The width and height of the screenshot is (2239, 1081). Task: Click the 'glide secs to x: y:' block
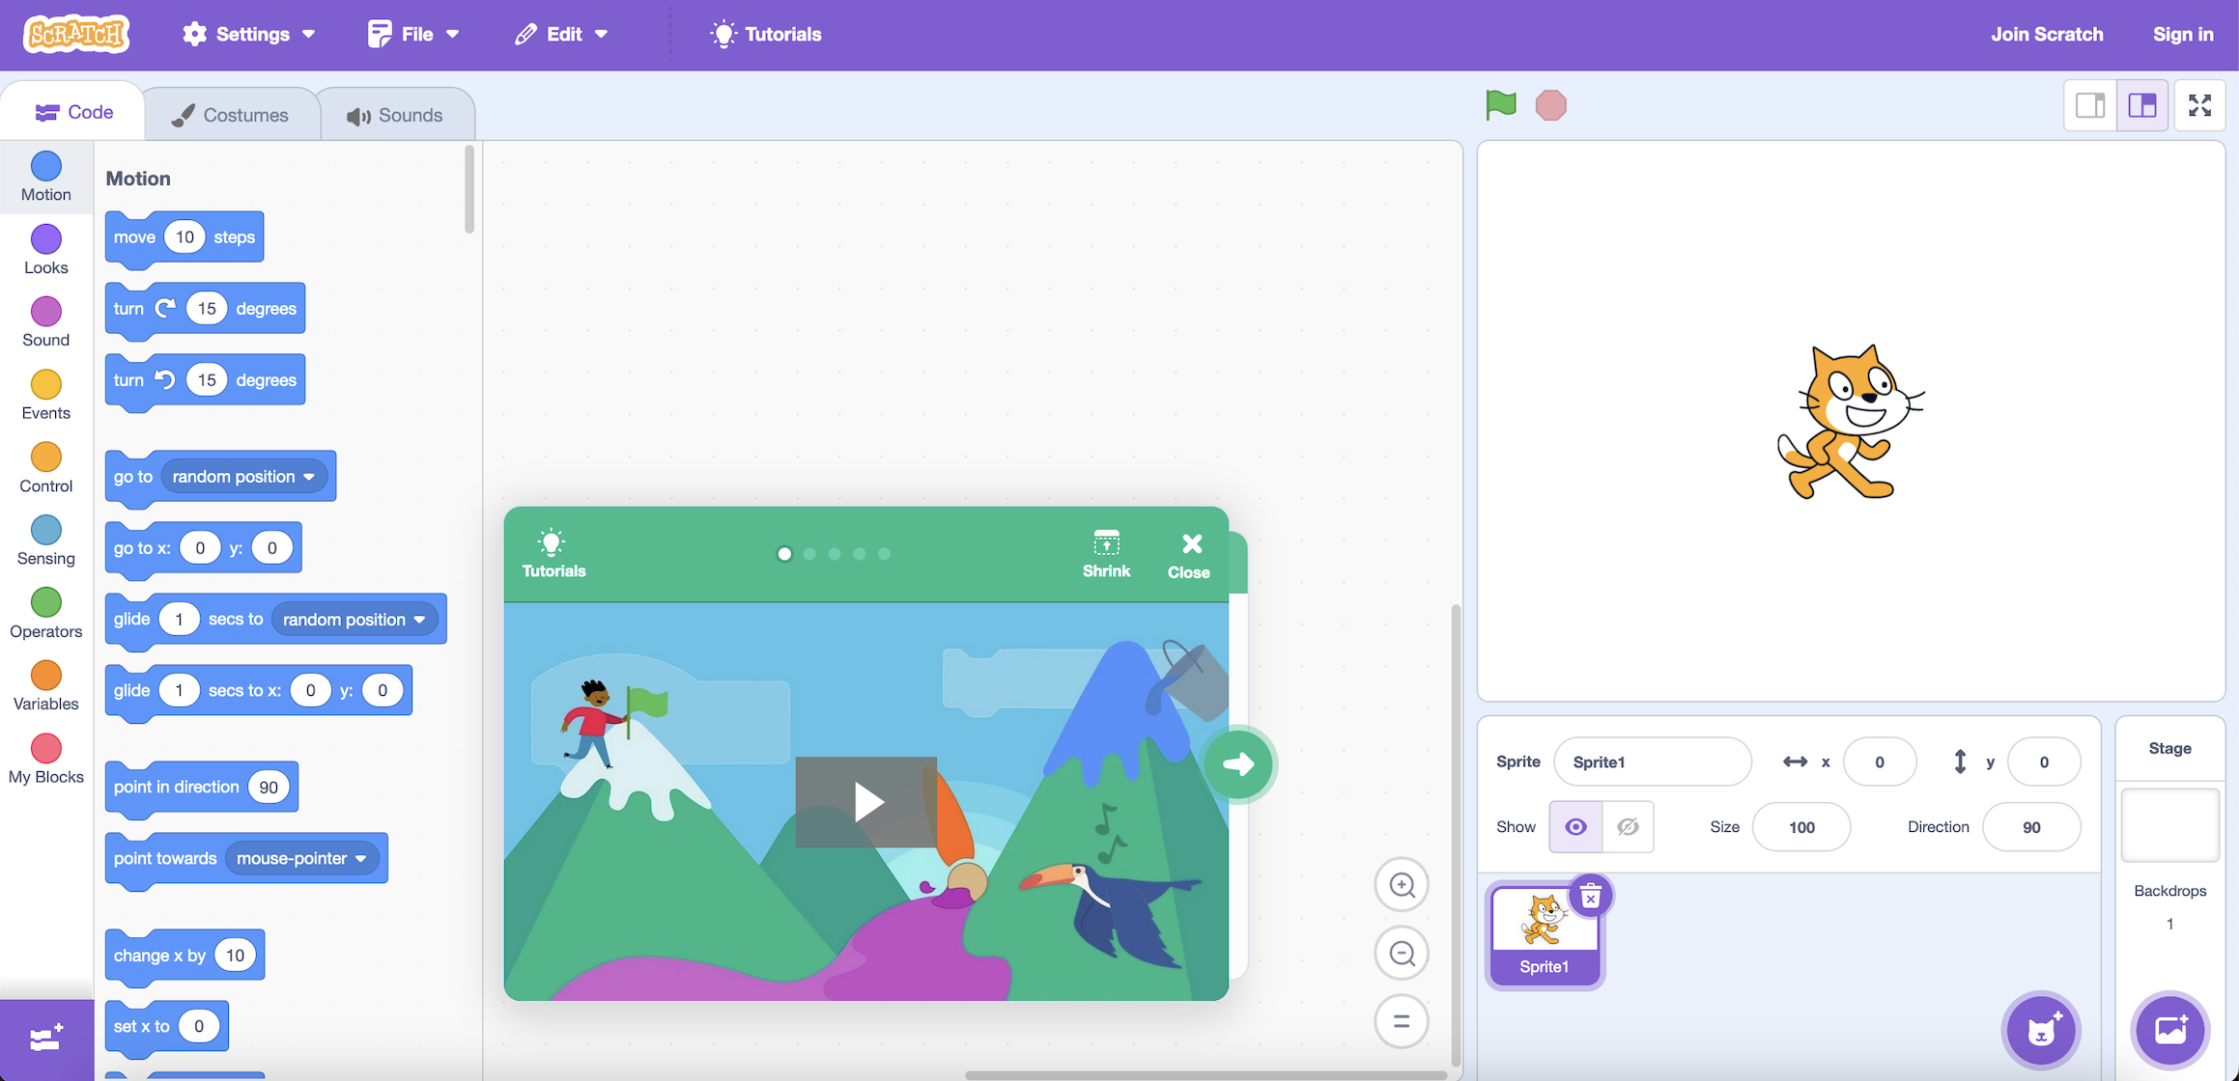coord(259,691)
